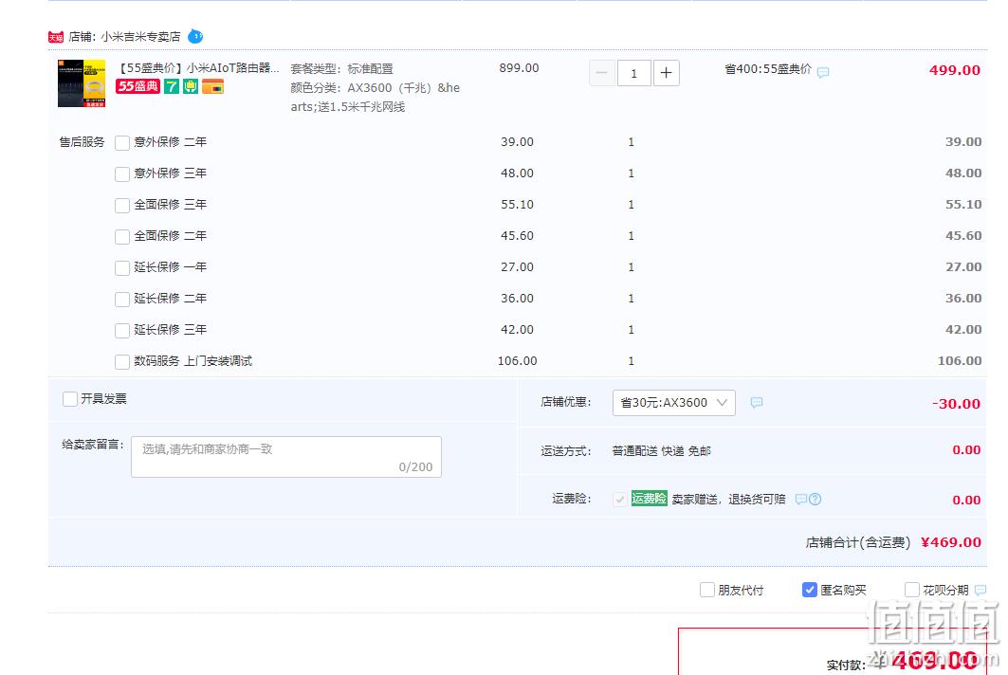Open the router product thumbnail image
This screenshot has width=1008, height=675.
82,83
